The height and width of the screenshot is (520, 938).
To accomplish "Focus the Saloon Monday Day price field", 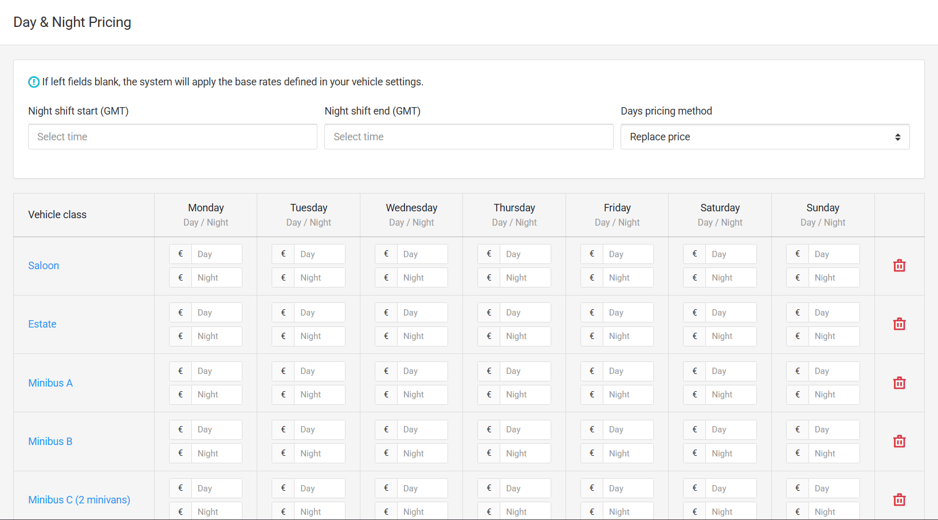I will point(216,254).
